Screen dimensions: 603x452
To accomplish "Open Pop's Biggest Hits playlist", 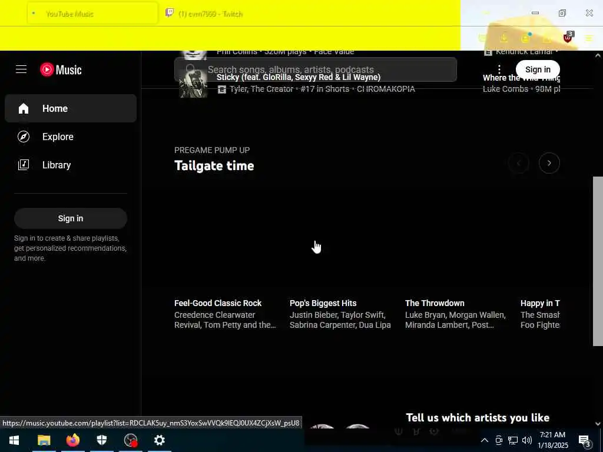I will [323, 303].
